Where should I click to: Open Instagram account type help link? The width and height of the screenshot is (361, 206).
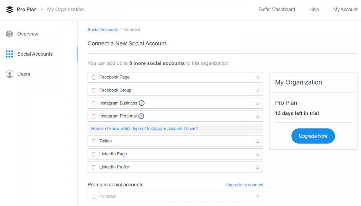[144, 129]
